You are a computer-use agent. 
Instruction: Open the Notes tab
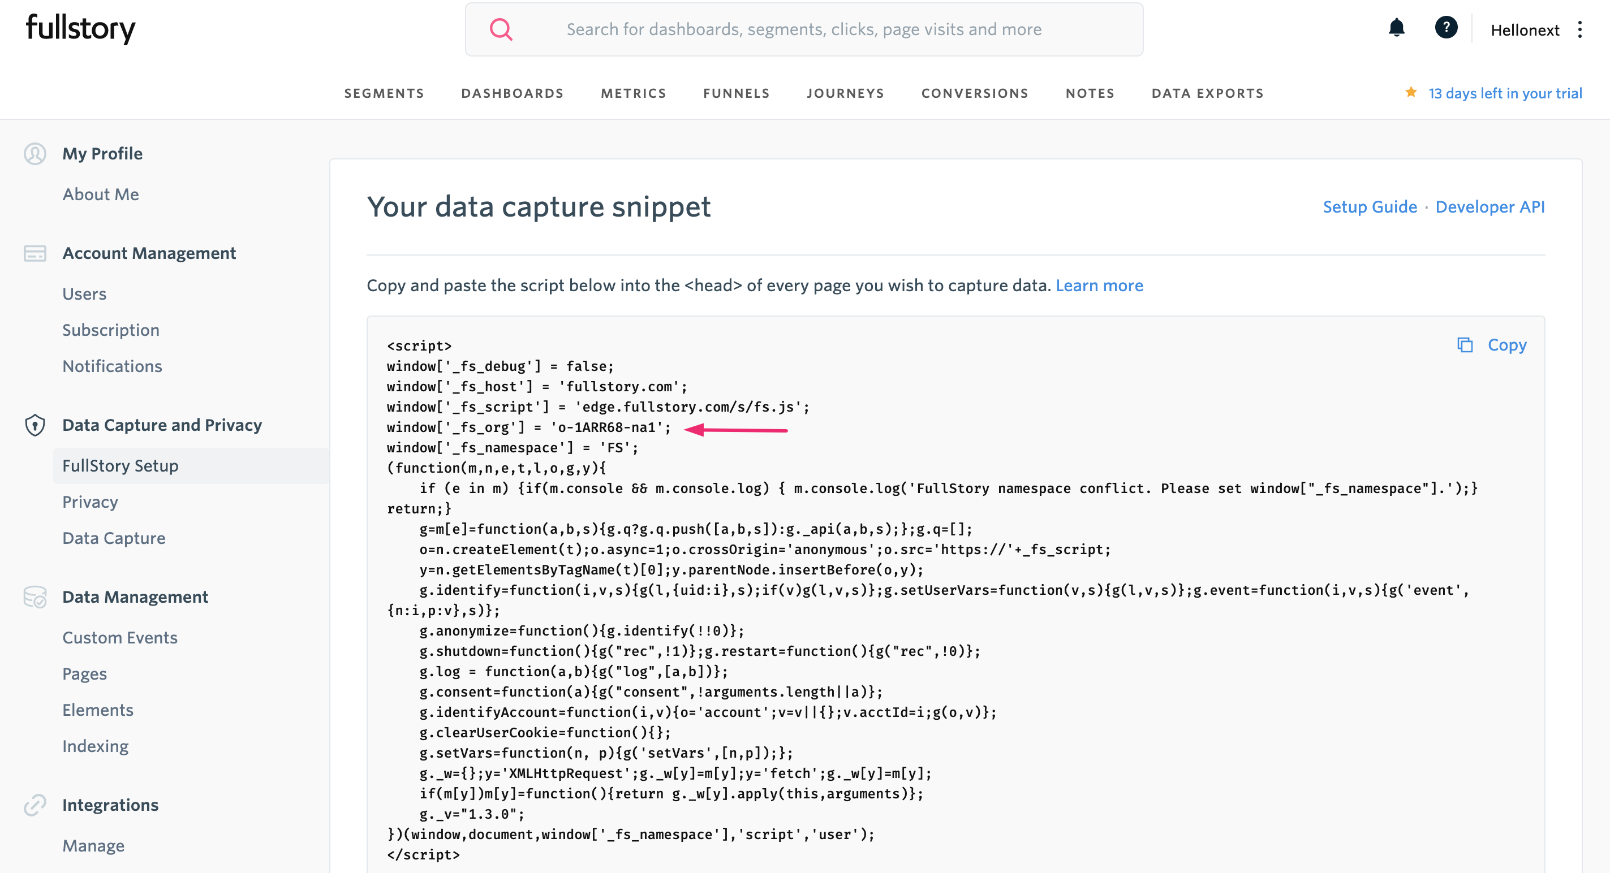click(x=1090, y=93)
